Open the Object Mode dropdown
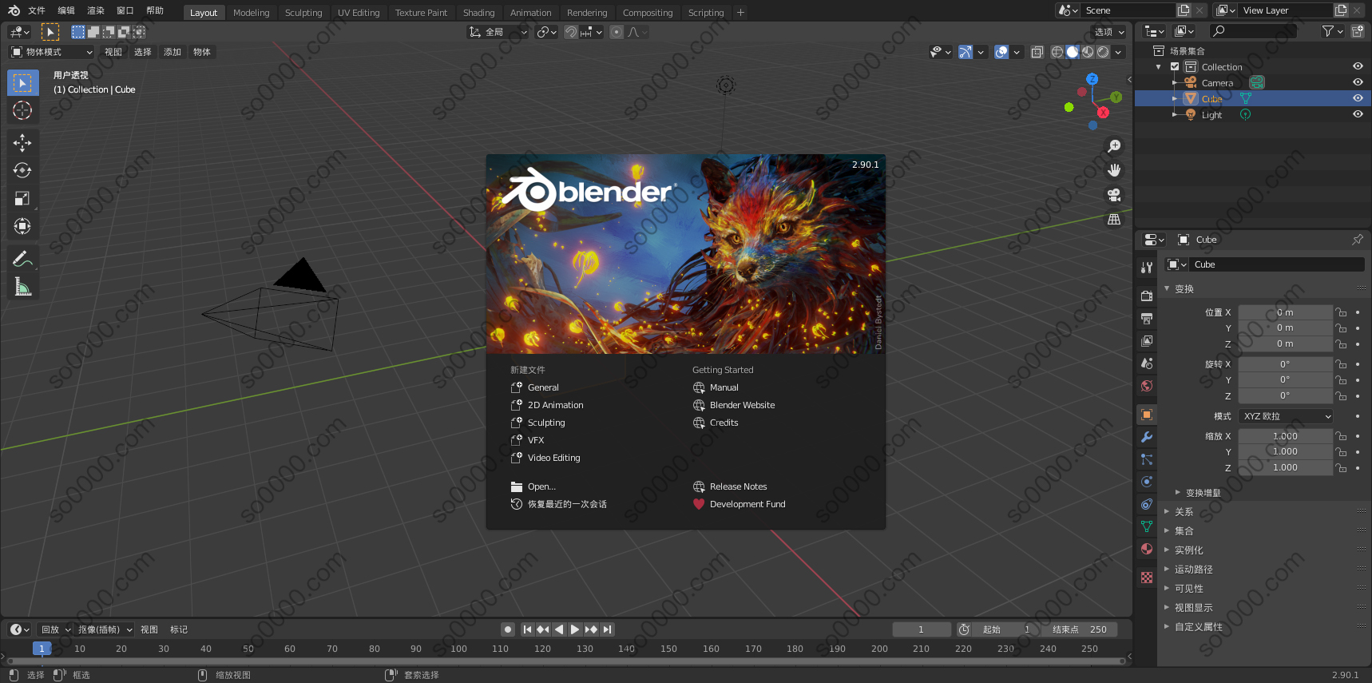This screenshot has width=1372, height=683. tap(51, 52)
